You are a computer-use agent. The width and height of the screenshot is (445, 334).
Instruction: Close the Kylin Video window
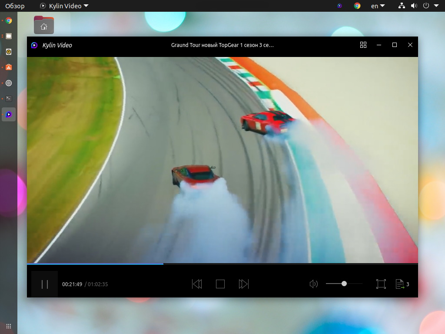[x=410, y=45]
